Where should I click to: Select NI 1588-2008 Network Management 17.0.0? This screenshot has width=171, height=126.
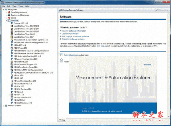click(x=31, y=42)
